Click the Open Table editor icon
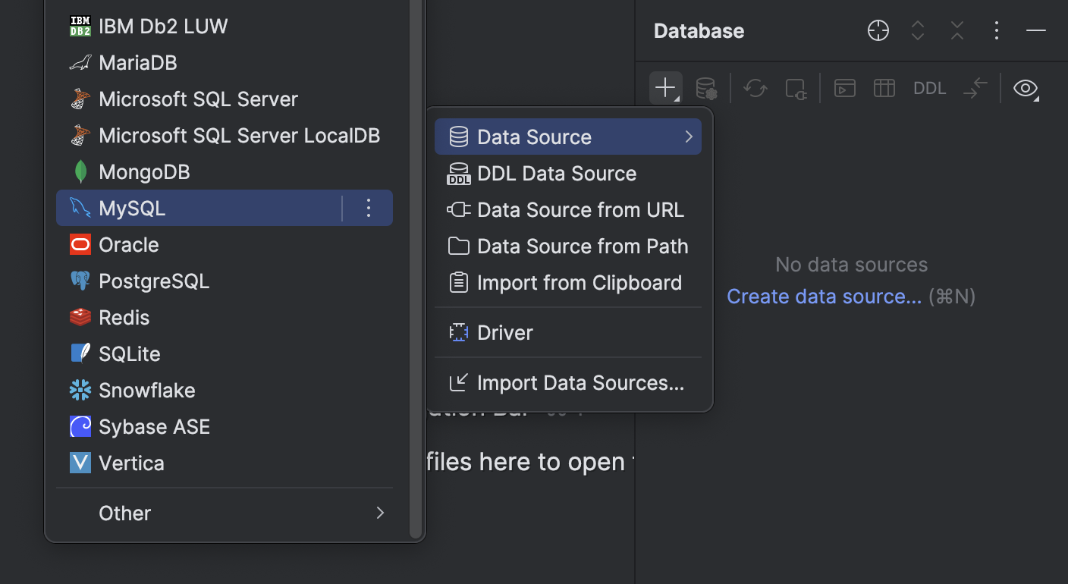The width and height of the screenshot is (1068, 584). tap(884, 88)
